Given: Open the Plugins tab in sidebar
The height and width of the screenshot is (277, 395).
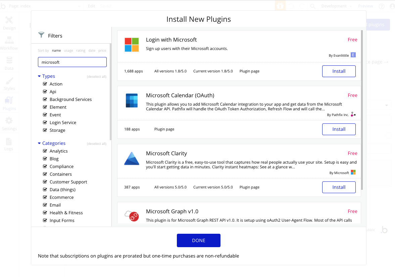Looking at the screenshot, I should [9, 104].
